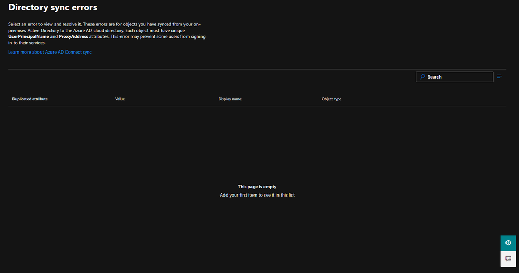Click the bold ProxyAddress text
This screenshot has height=273, width=519.
click(x=73, y=37)
